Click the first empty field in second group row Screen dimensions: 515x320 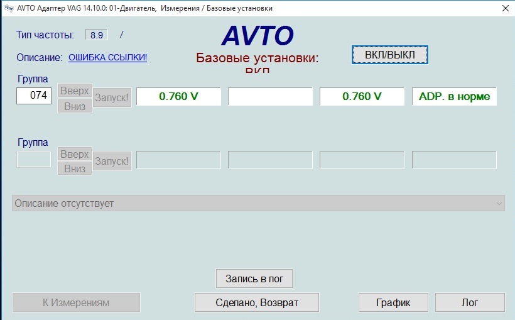[178, 160]
